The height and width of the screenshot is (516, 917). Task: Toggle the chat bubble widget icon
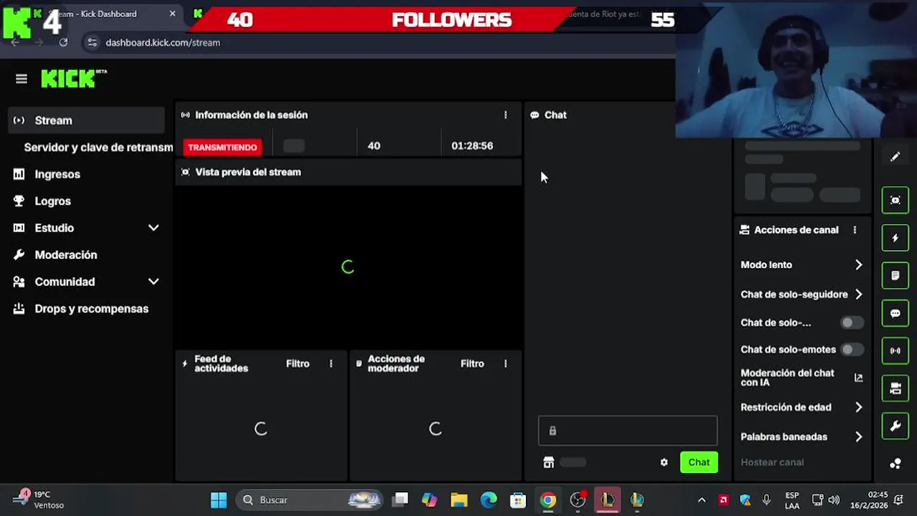click(896, 313)
